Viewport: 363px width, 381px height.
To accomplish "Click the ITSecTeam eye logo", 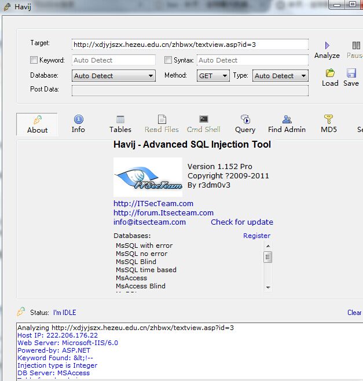I will 148,177.
